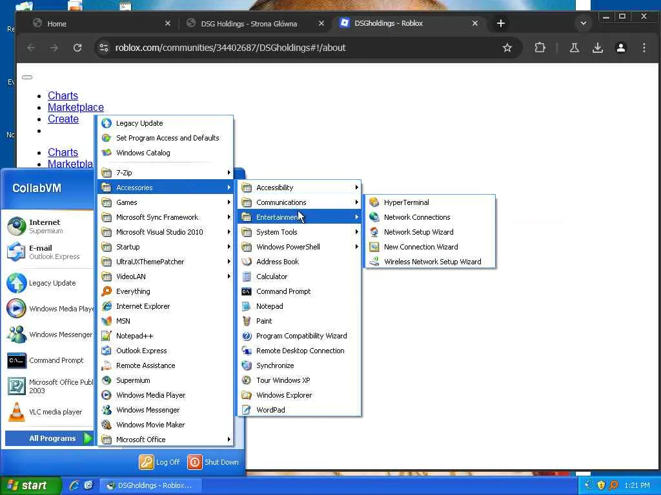
Task: Open the browser extensions puzzle icon
Action: [x=540, y=48]
